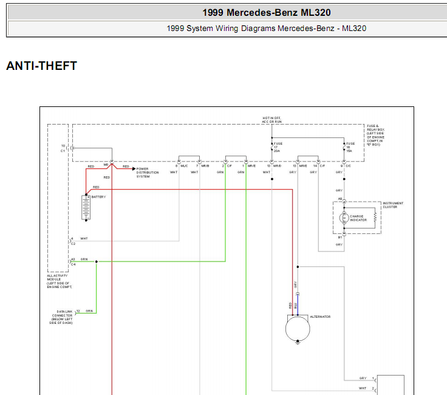Click the A9 connector terminal on instrument cluster
Screen dimensions: 447x395
(x=344, y=201)
